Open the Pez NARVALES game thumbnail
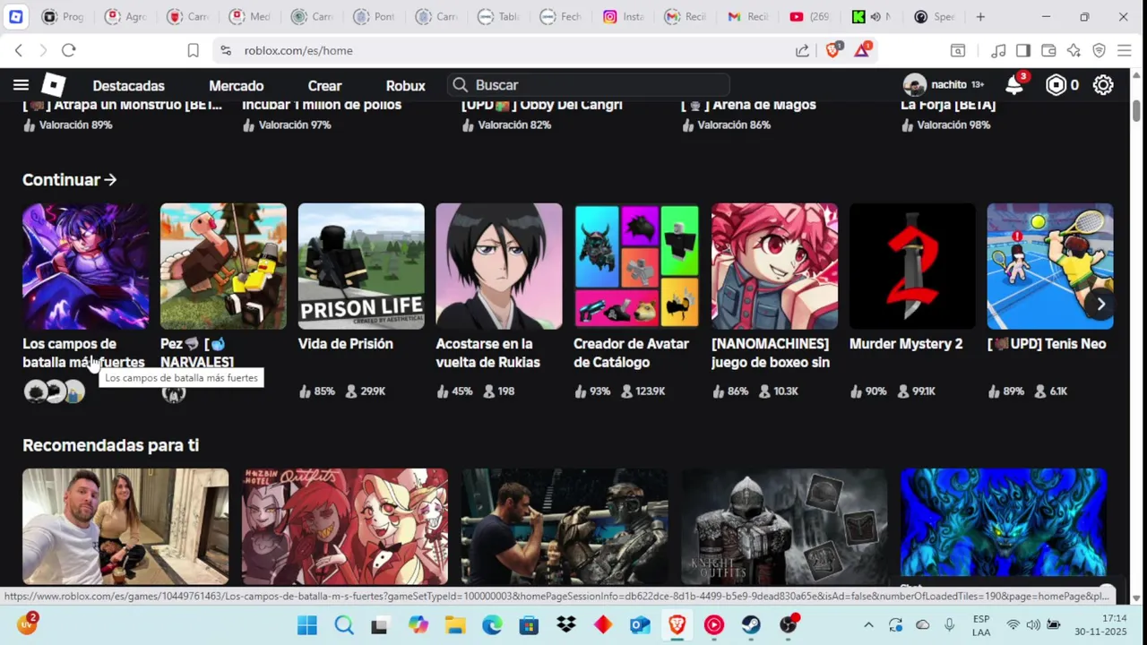Image resolution: width=1147 pixels, height=645 pixels. click(x=223, y=266)
